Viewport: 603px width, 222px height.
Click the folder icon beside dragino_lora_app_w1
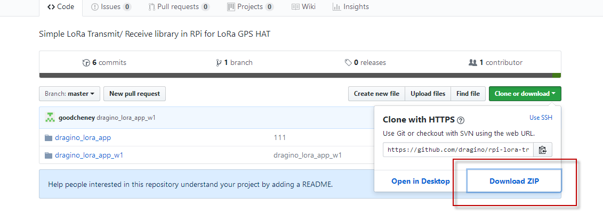(x=48, y=155)
